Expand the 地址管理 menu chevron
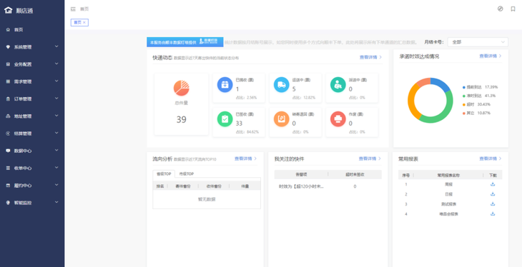Image resolution: width=522 pixels, height=267 pixels. (x=56, y=116)
